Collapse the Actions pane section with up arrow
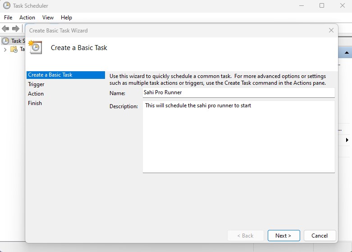Screen dimensions: 352x252 tap(347, 53)
